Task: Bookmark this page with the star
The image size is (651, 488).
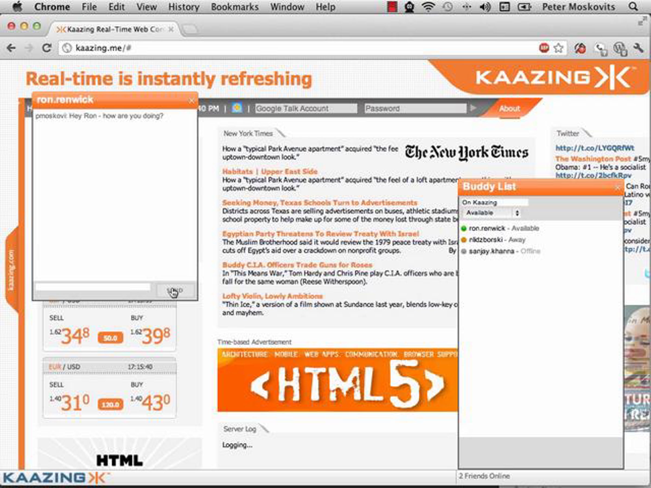Action: [x=558, y=48]
